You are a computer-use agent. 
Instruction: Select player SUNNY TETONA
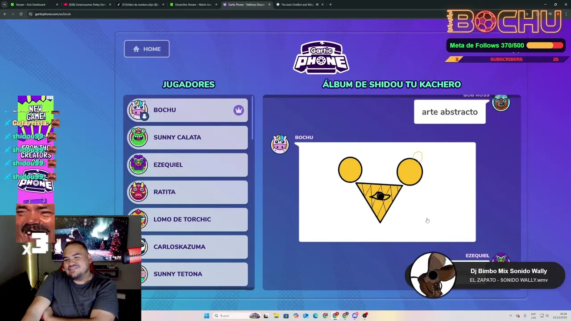tap(188, 274)
